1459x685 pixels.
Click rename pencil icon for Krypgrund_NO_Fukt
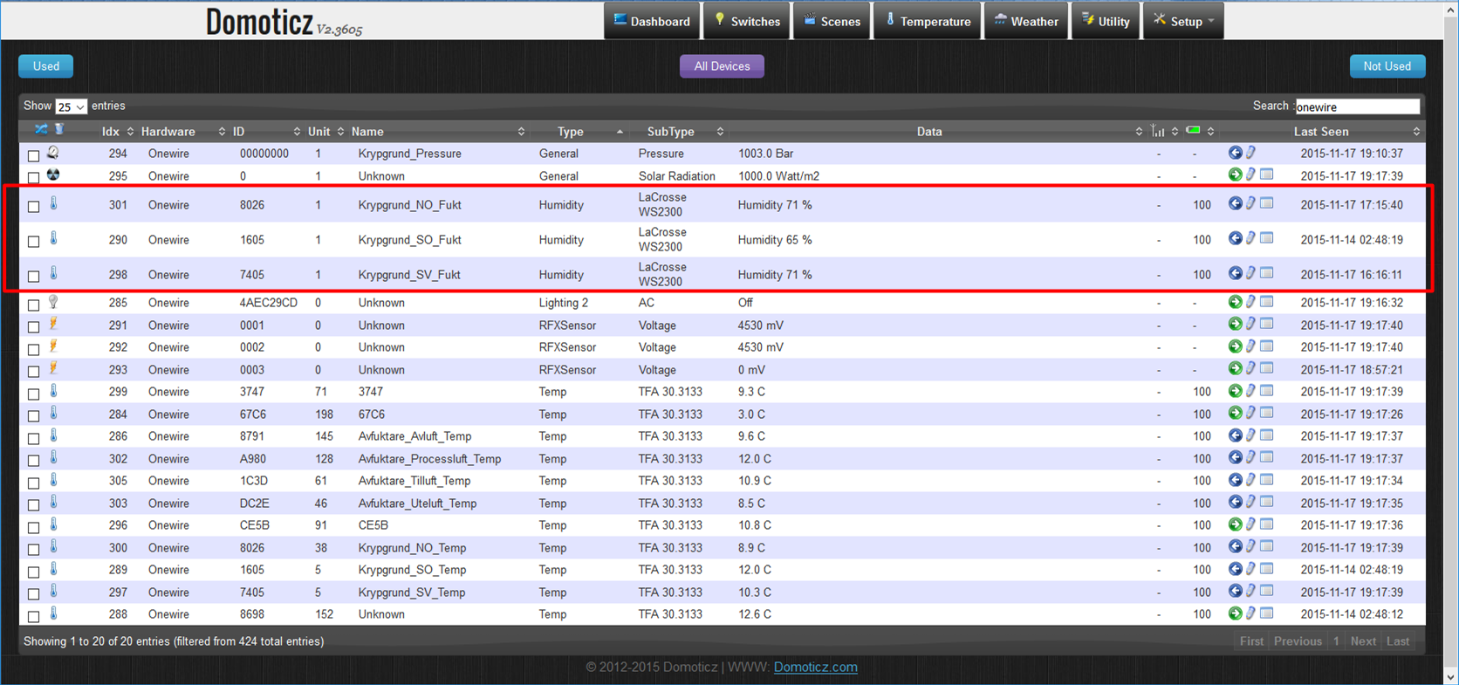point(1250,203)
